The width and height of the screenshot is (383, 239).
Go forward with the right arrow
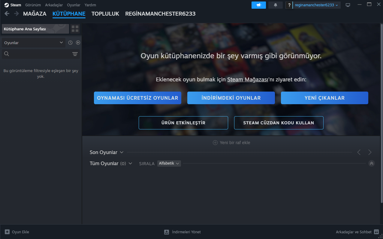[x=17, y=14]
